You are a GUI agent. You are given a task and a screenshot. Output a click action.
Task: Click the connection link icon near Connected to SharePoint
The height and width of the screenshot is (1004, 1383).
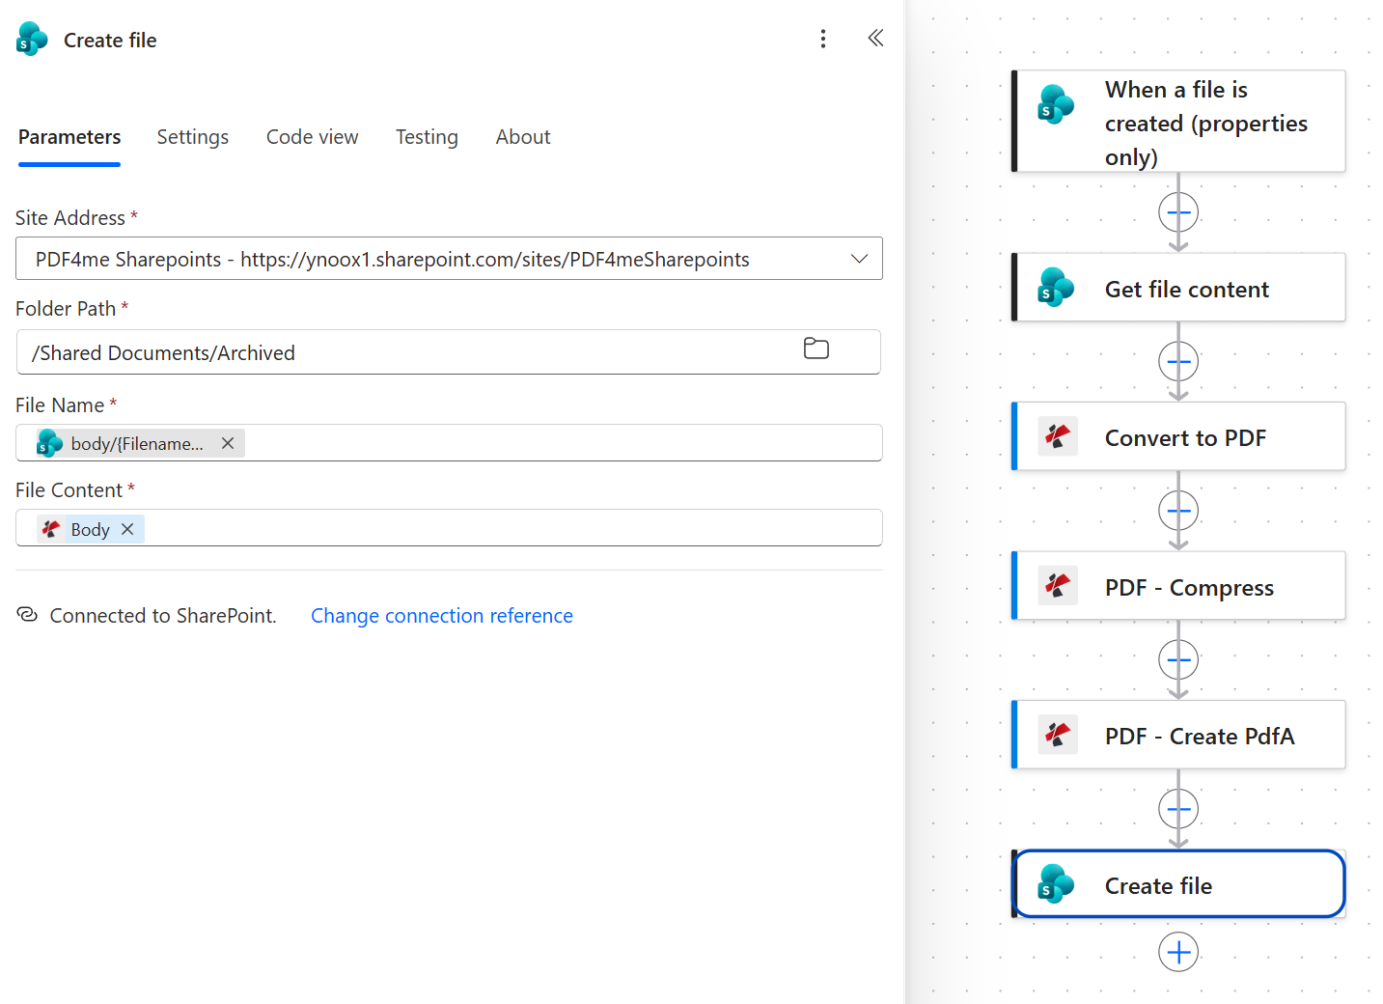(27, 615)
